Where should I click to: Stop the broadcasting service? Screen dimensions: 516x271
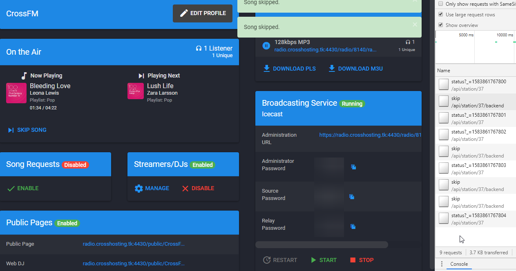(x=362, y=260)
